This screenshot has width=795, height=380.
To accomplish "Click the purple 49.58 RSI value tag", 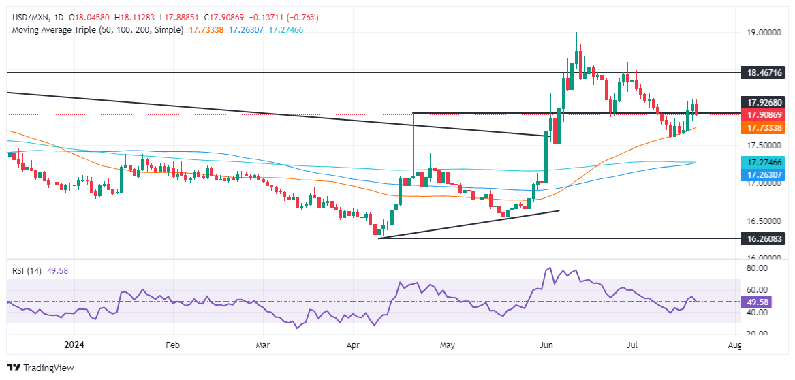I will point(758,302).
